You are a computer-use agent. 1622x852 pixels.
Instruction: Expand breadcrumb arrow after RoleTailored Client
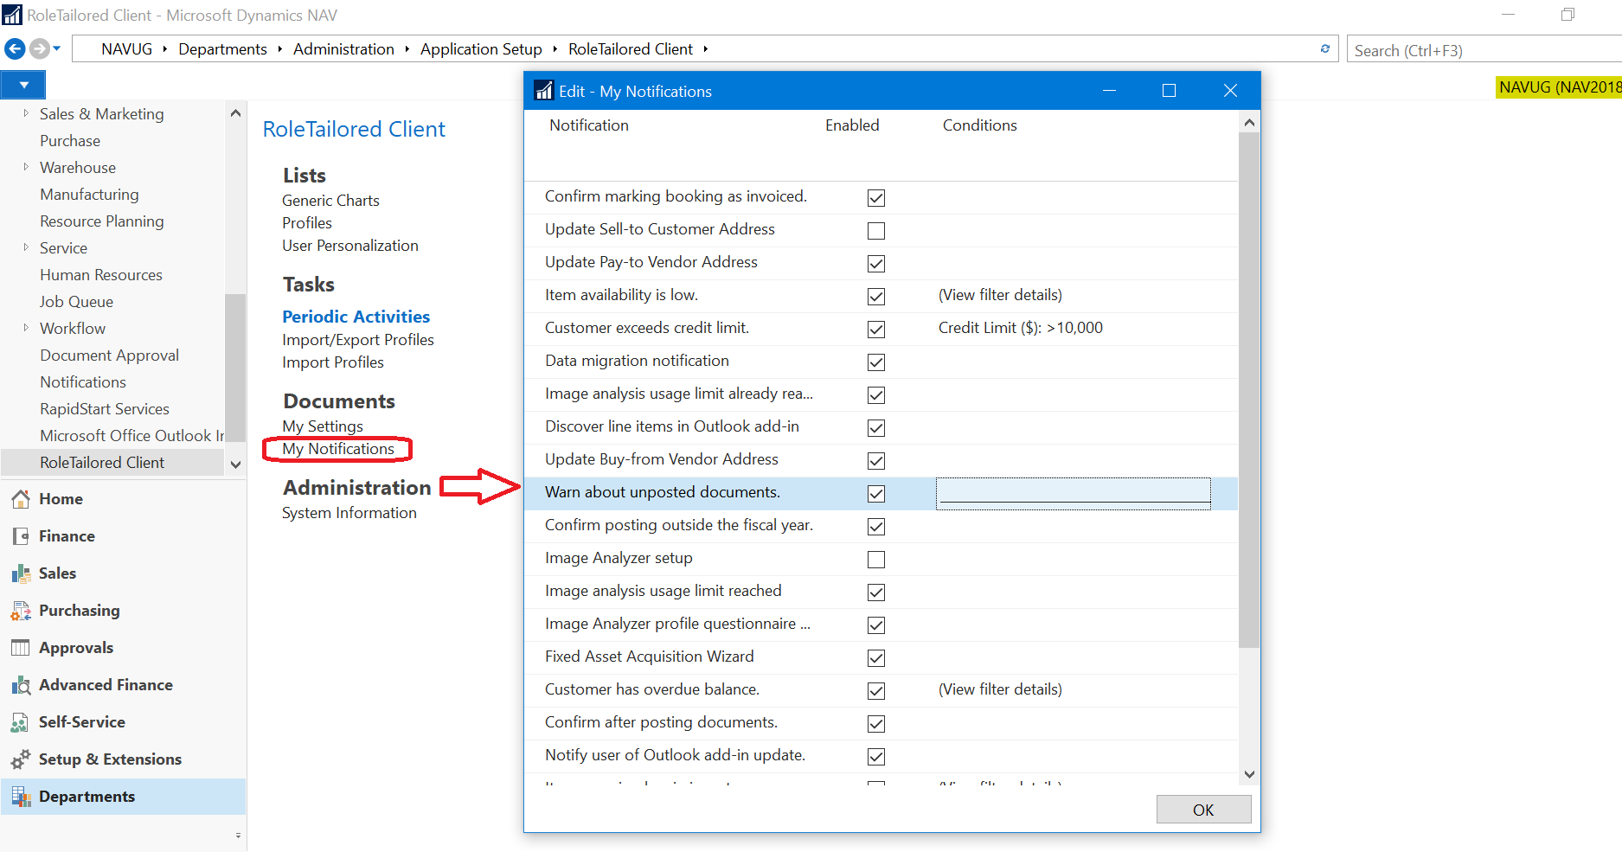click(x=706, y=49)
